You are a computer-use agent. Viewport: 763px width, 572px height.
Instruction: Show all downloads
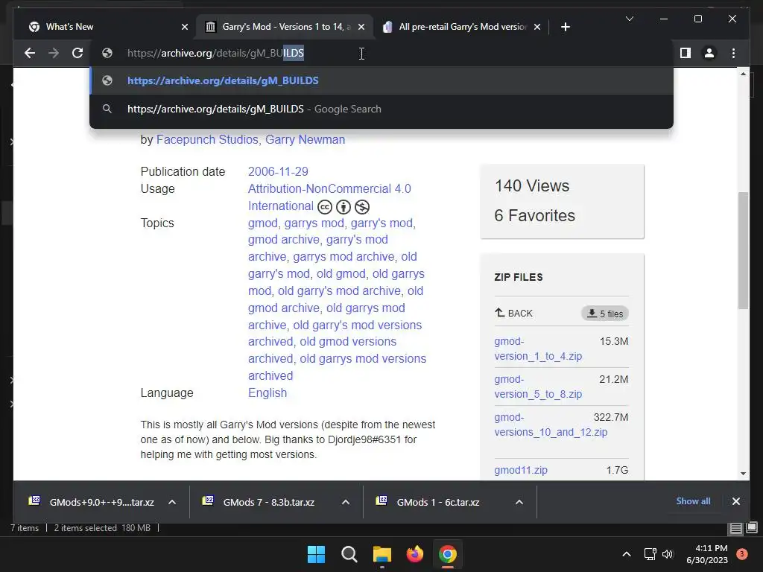click(x=693, y=501)
